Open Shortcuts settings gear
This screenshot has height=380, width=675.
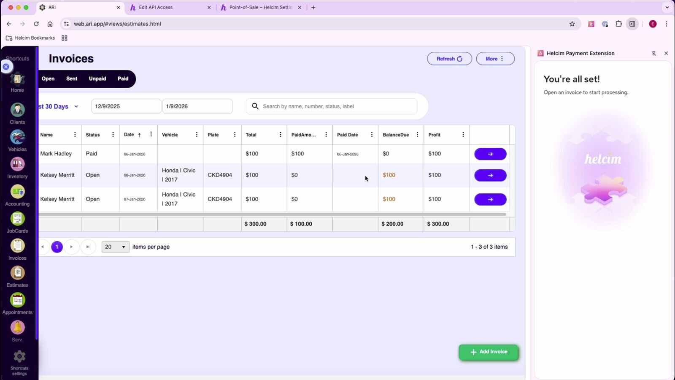19,357
